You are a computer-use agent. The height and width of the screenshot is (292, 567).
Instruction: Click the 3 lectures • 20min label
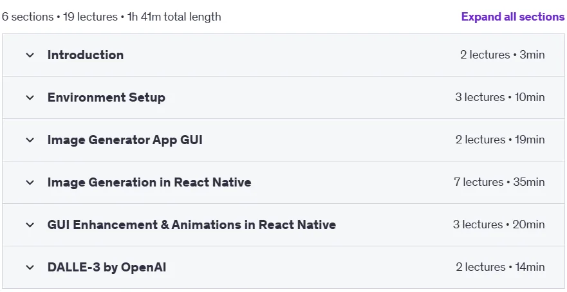499,224
